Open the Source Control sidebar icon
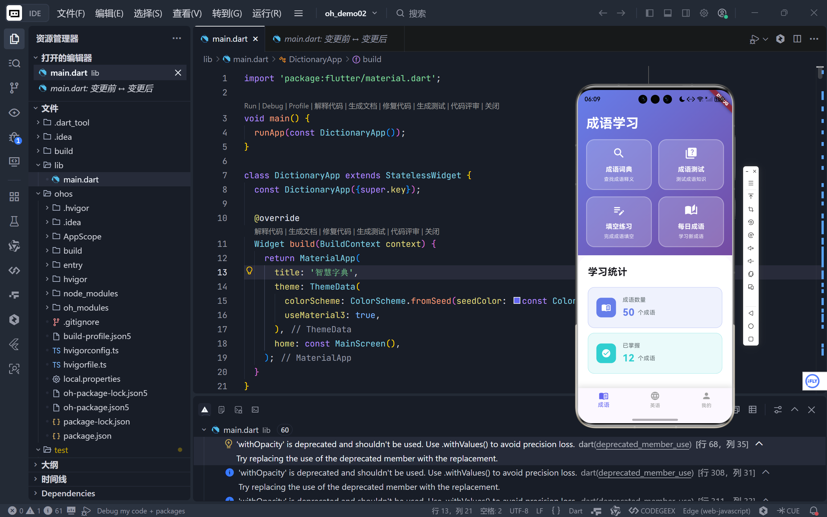 tap(14, 88)
